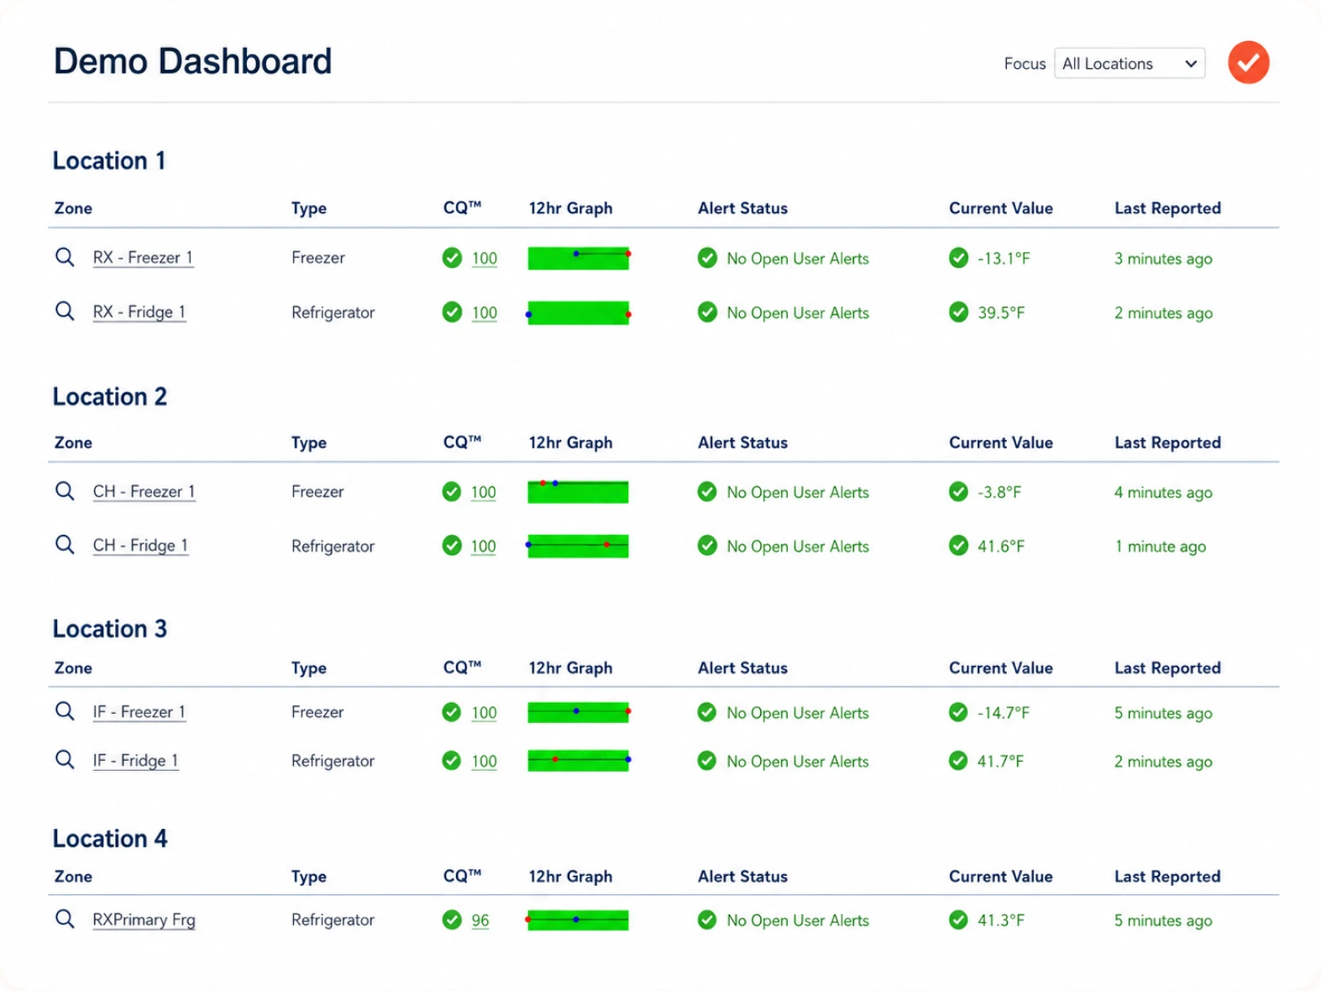Click check icon next to -3.8°F value
This screenshot has height=991, width=1321.
coord(958,491)
